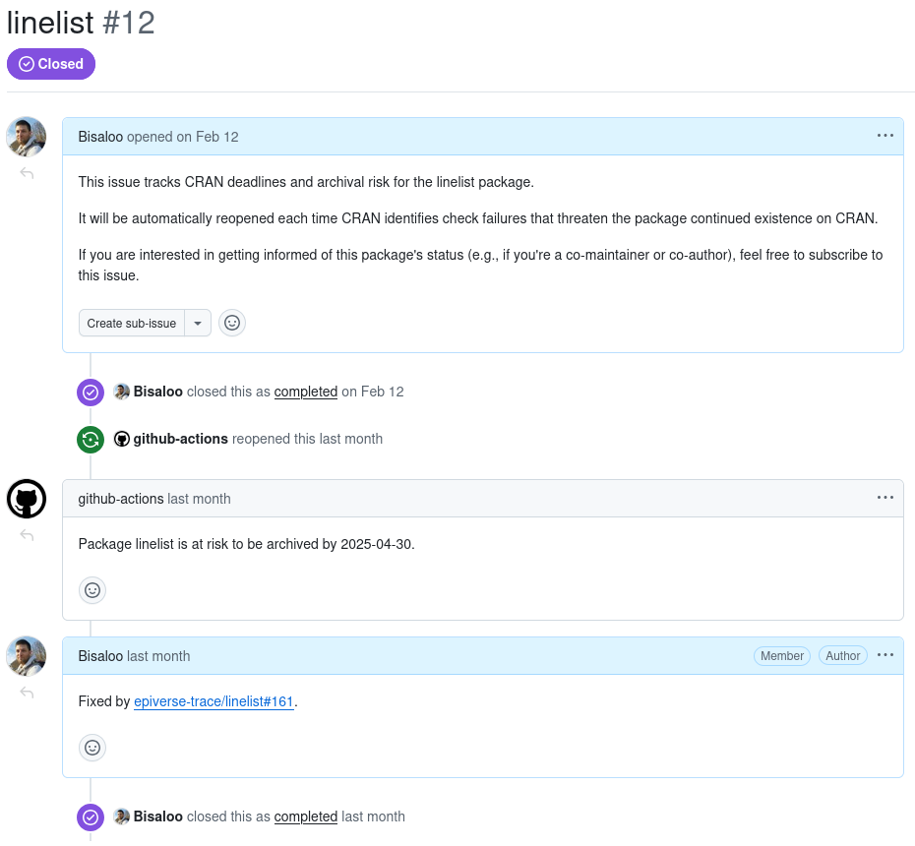915x846 pixels.
Task: Open Bisaloo's avatar on the first comment
Action: tap(27, 137)
